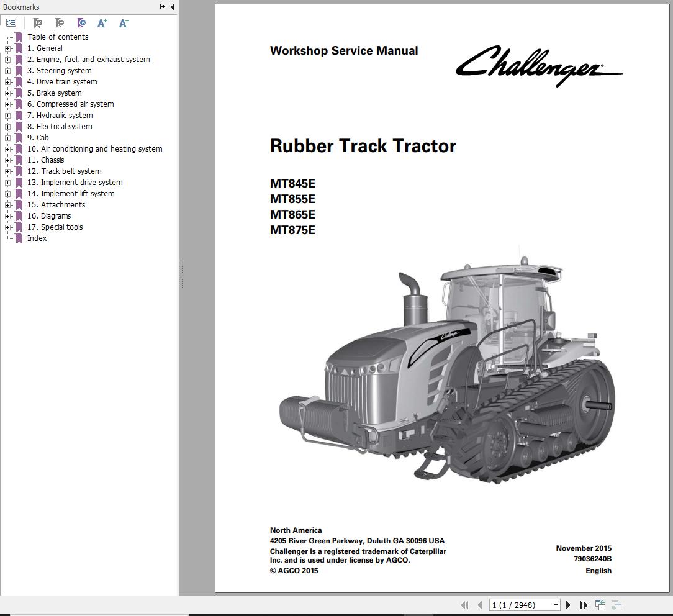Screen dimensions: 673x616
Task: Go to the next page arrow
Action: [x=568, y=605]
